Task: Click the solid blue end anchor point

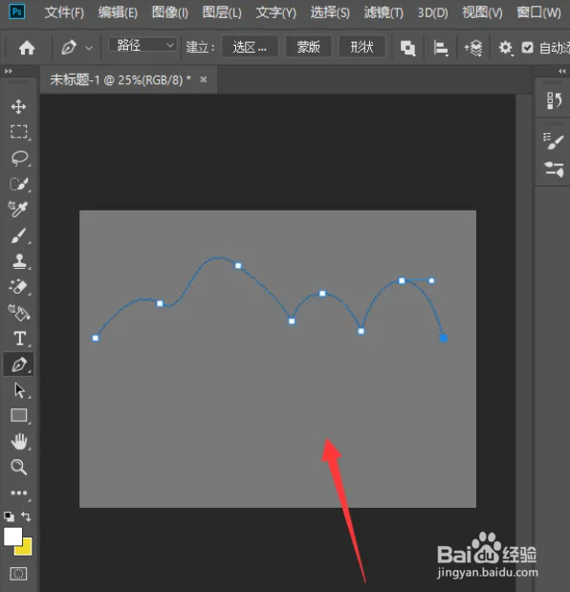Action: (444, 339)
